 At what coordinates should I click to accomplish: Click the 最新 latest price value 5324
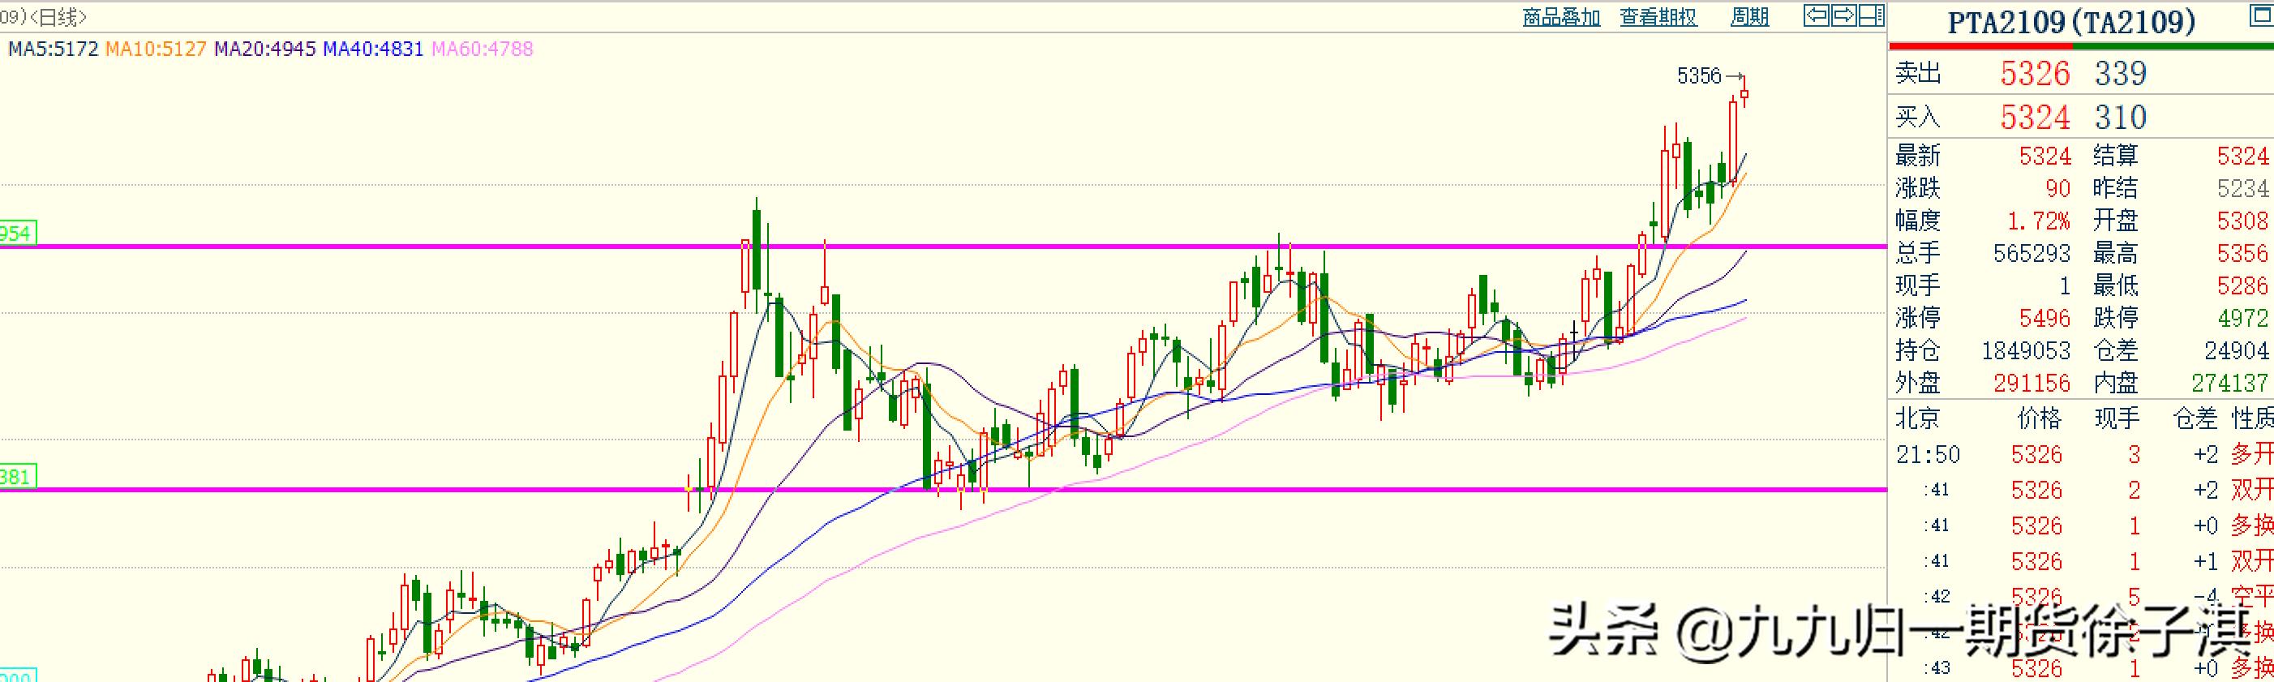click(2044, 157)
